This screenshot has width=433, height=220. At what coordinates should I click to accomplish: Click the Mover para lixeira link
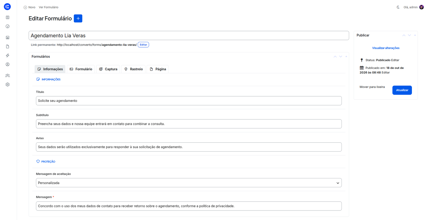coord(372,87)
